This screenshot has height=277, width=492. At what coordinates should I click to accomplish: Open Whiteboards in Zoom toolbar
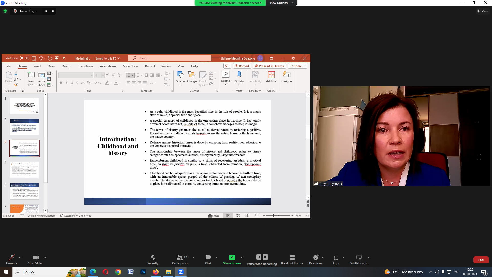(359, 259)
